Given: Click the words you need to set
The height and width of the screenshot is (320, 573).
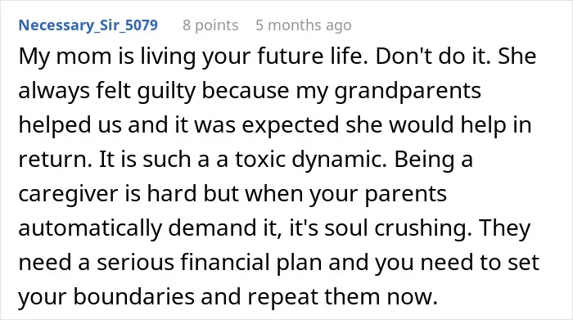Looking at the screenshot, I should click(457, 263).
